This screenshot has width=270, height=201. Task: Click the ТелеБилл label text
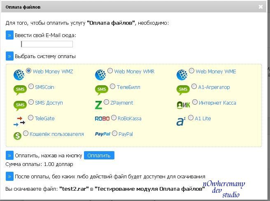pos(128,87)
